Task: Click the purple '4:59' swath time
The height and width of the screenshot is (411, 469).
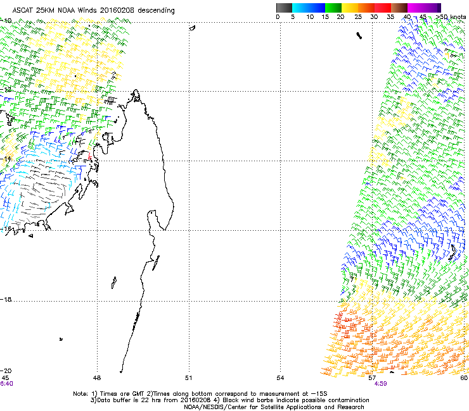Action: point(380,384)
